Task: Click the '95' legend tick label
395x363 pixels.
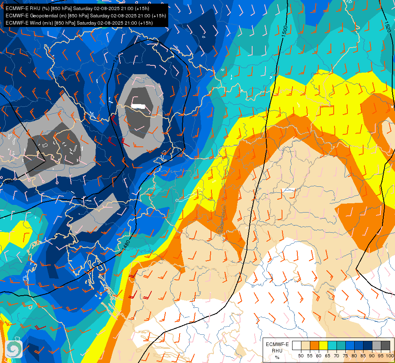Action: coord(380,356)
